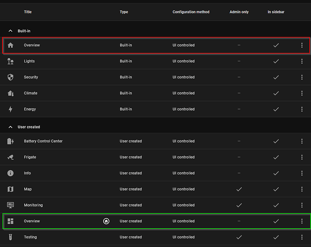Click the Battery Control Center battery icon
The image size is (311, 247).
pos(10,141)
